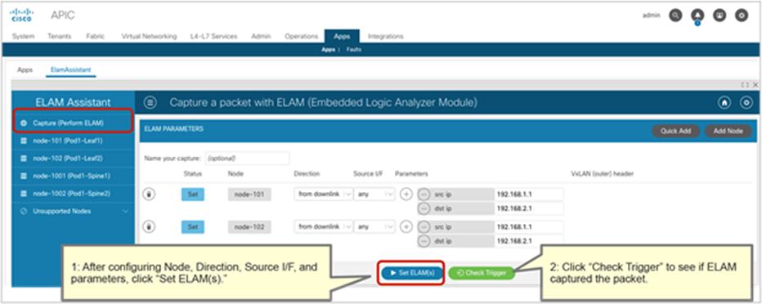This screenshot has width=762, height=304.
Task: Expand the Unsupported Nodes section chevron
Action: (x=125, y=211)
